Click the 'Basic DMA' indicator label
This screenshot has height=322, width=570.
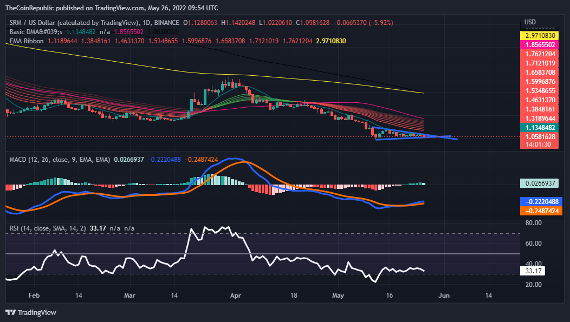pyautogui.click(x=36, y=32)
